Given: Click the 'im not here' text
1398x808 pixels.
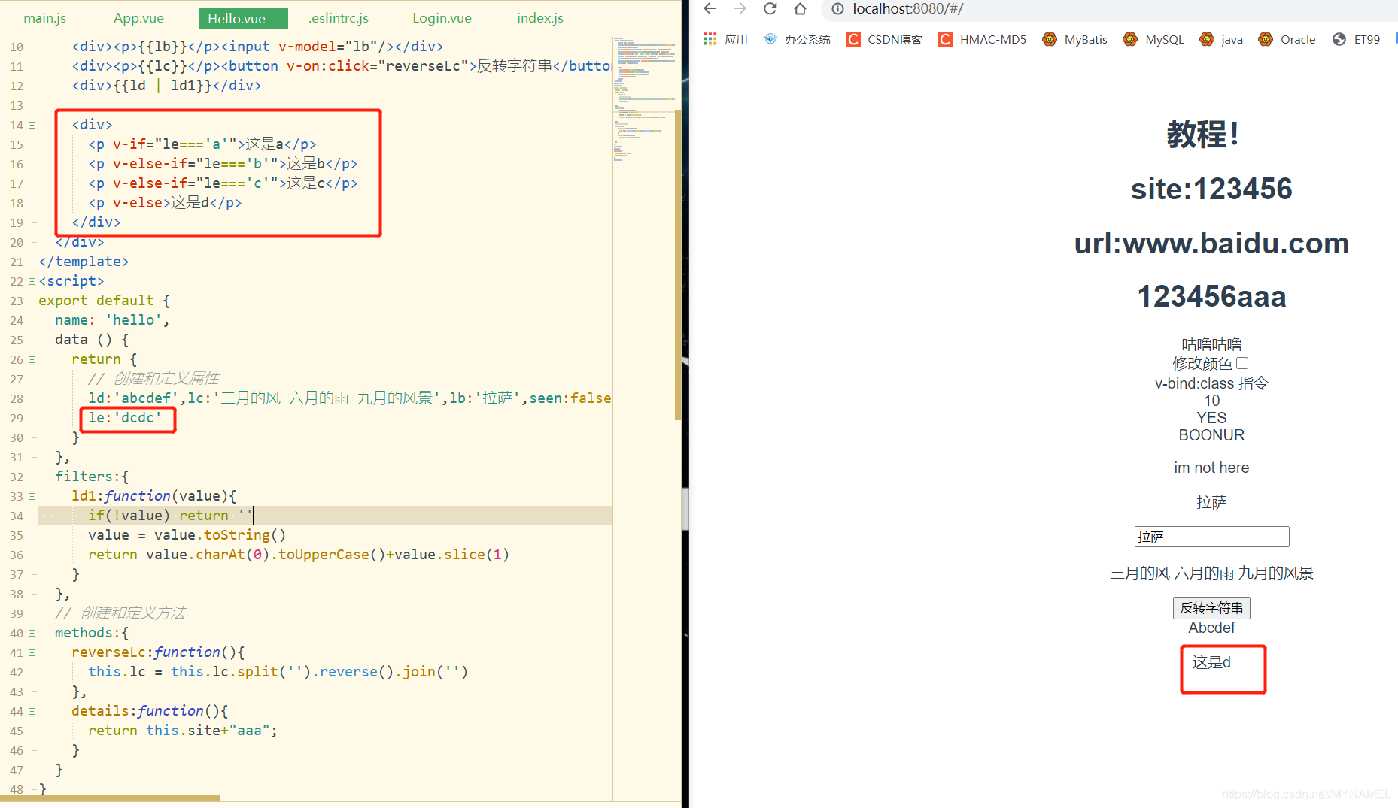Looking at the screenshot, I should coord(1211,468).
